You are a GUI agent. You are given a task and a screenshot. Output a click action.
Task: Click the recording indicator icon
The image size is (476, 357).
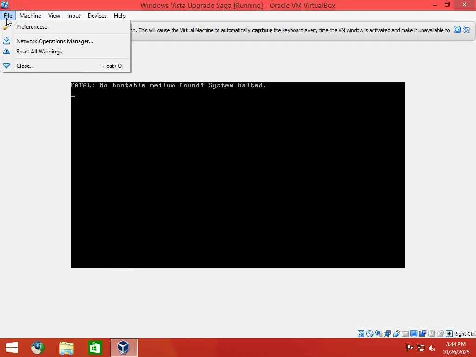point(423,333)
